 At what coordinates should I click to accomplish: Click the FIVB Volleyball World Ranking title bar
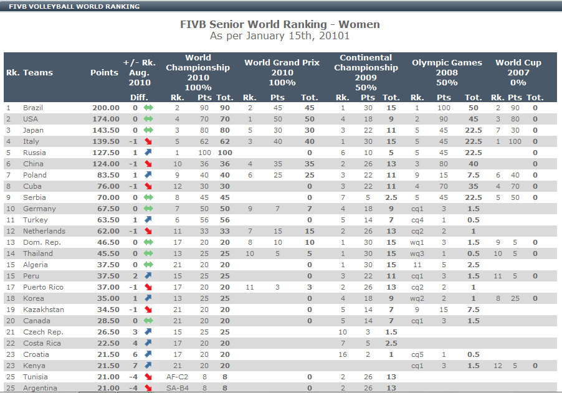[x=74, y=6]
